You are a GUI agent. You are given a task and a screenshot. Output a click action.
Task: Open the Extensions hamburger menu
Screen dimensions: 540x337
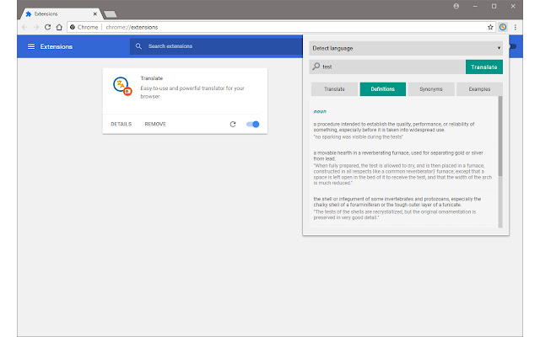click(31, 46)
